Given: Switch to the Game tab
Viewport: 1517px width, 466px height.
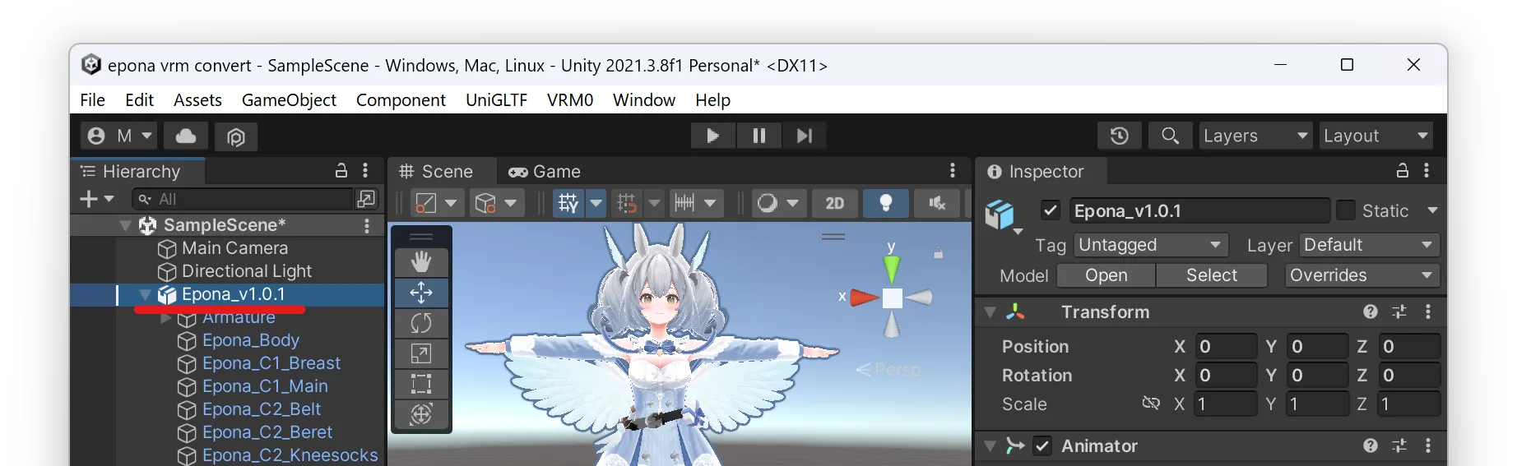Looking at the screenshot, I should pyautogui.click(x=545, y=171).
